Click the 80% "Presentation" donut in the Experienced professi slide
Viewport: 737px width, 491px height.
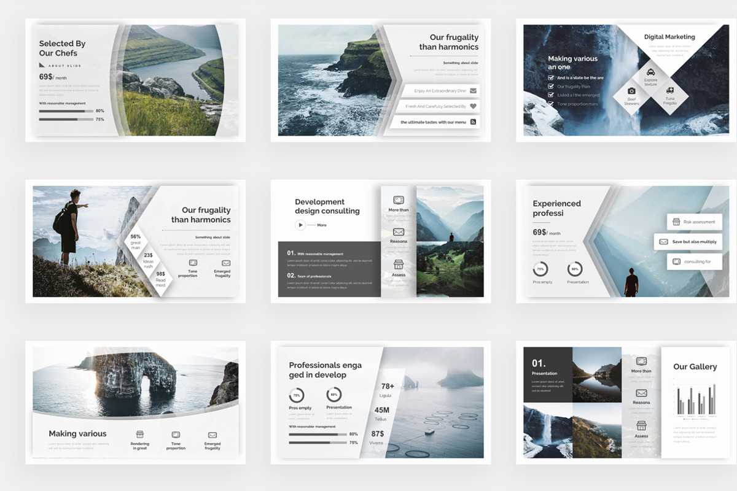point(575,269)
